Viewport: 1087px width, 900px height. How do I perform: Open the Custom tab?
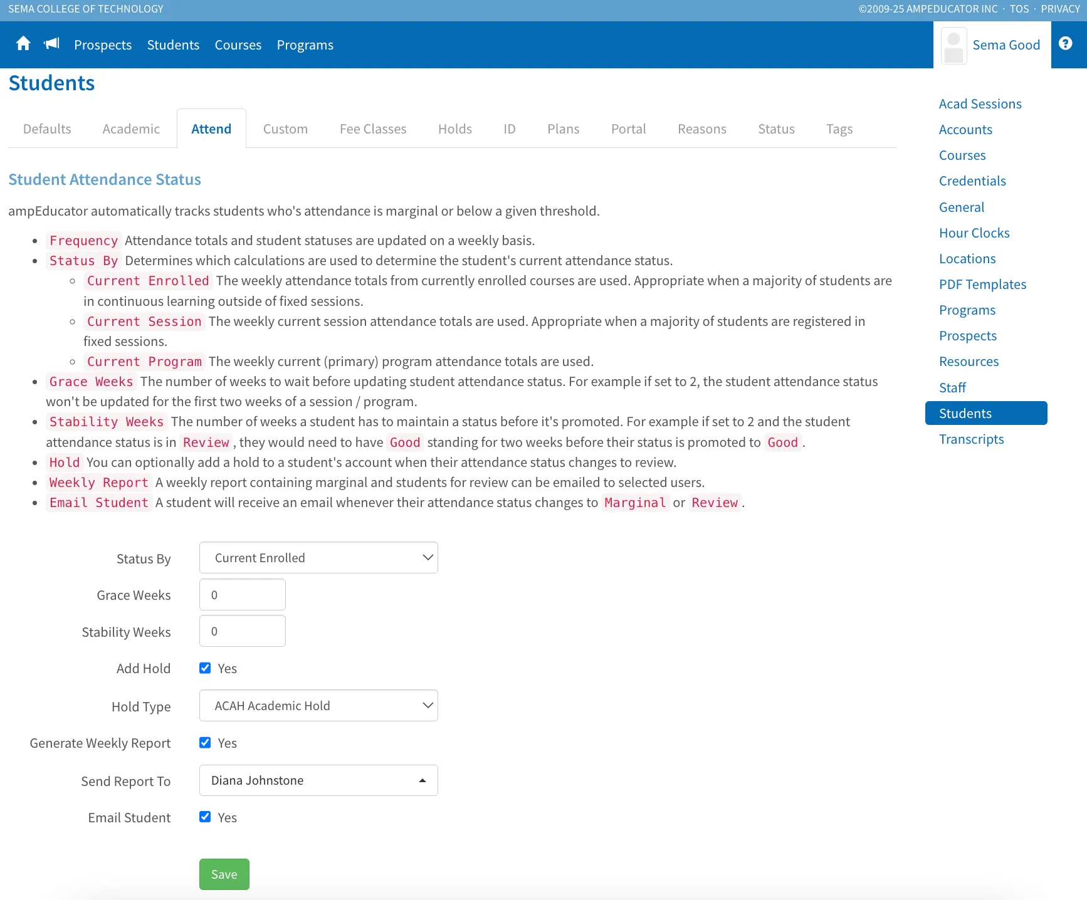click(x=285, y=129)
